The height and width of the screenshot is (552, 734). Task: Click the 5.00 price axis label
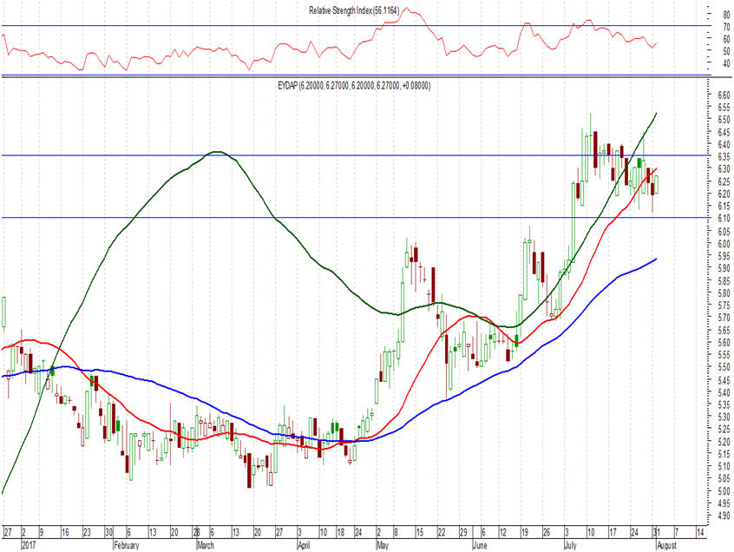coord(724,491)
